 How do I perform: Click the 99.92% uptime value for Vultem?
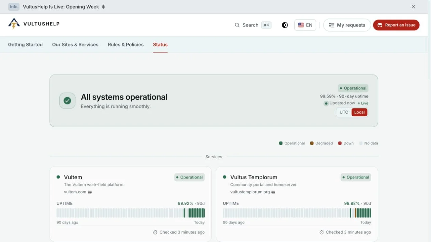click(x=186, y=203)
